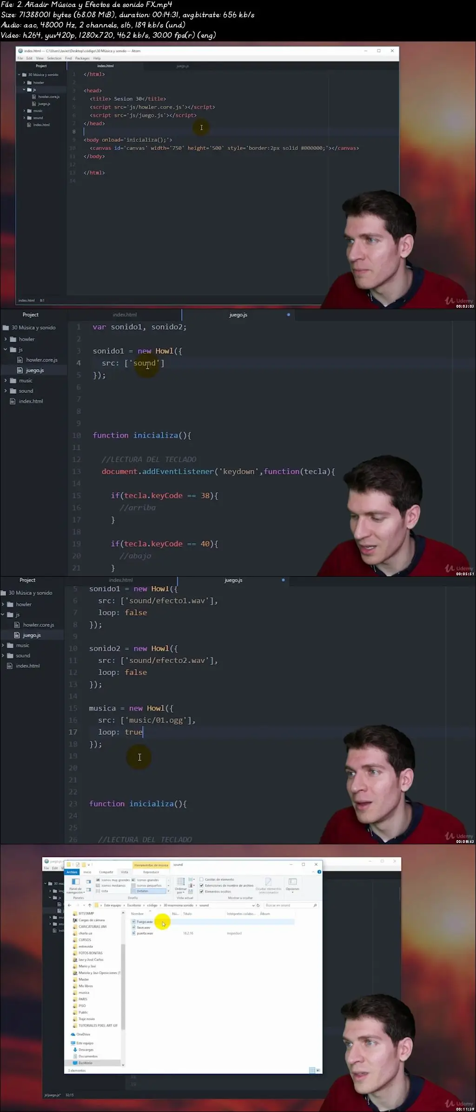Go back using the Explorer back arrow
The height and width of the screenshot is (1112, 476).
point(69,905)
